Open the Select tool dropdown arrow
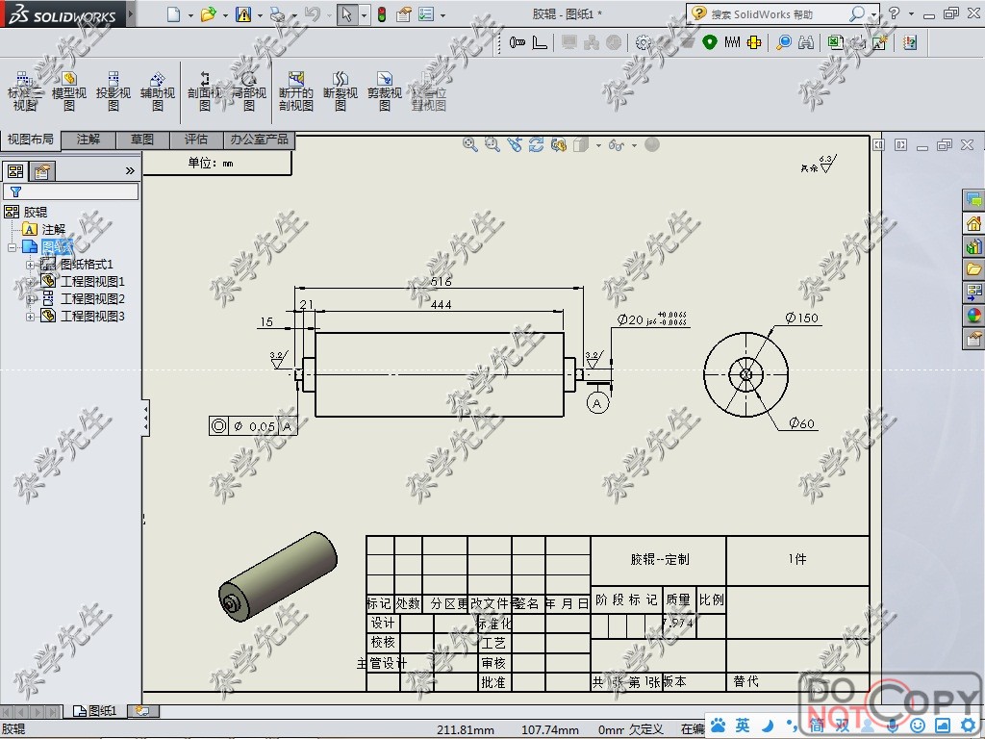Image resolution: width=985 pixels, height=739 pixels. coord(364,15)
